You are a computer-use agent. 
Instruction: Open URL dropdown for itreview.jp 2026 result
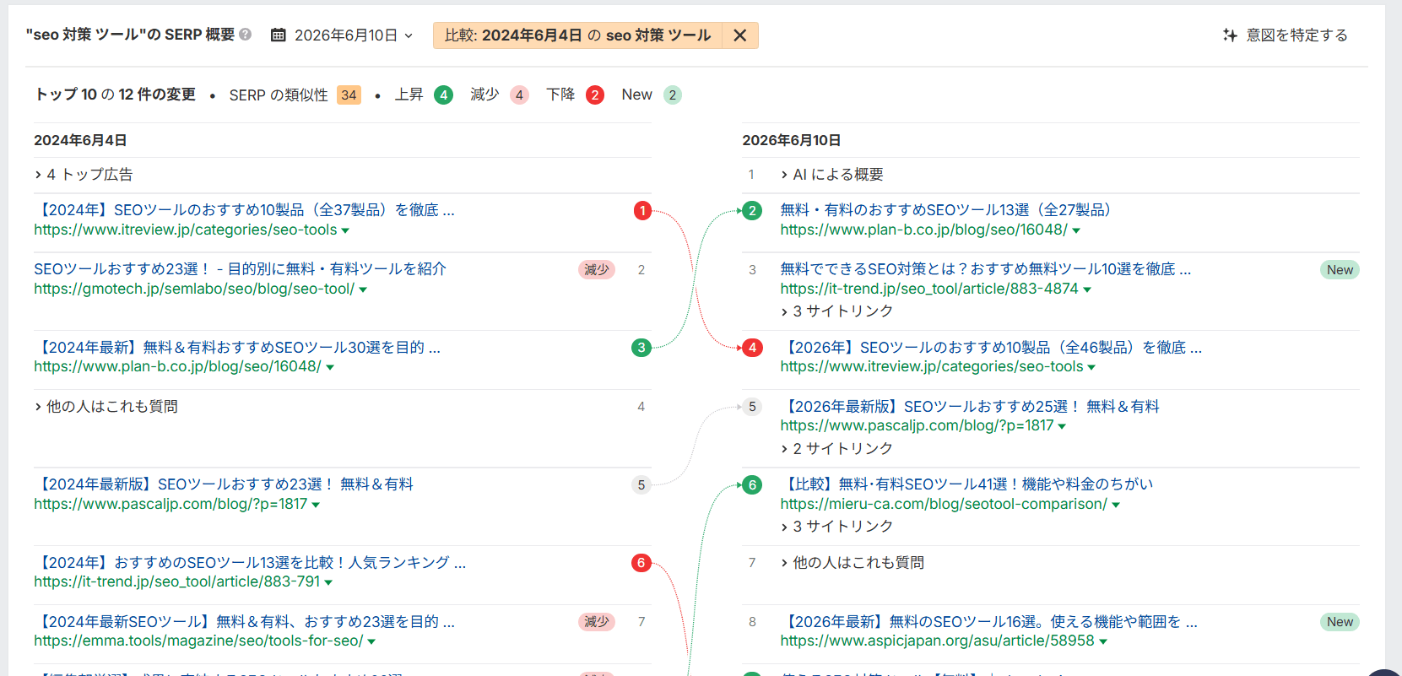tap(1091, 367)
